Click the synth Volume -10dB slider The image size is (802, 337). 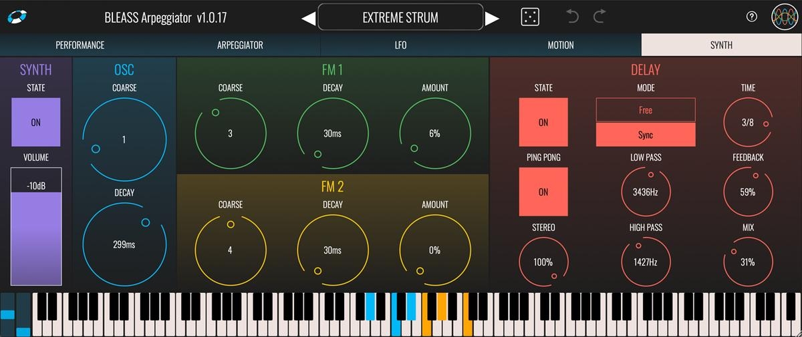[36, 227]
